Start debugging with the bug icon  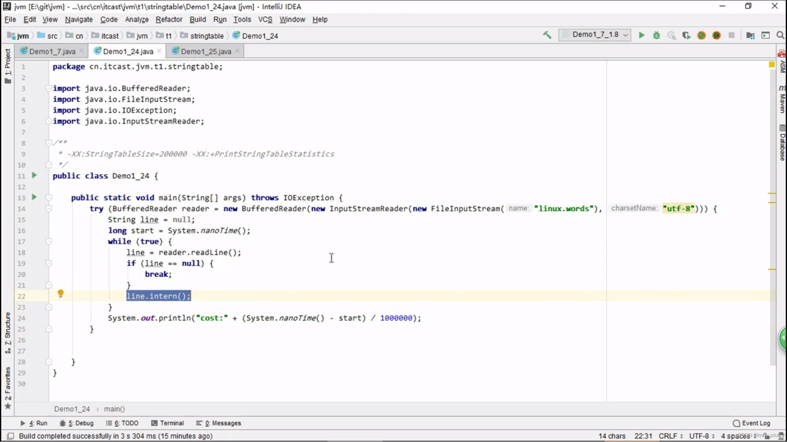[657, 35]
